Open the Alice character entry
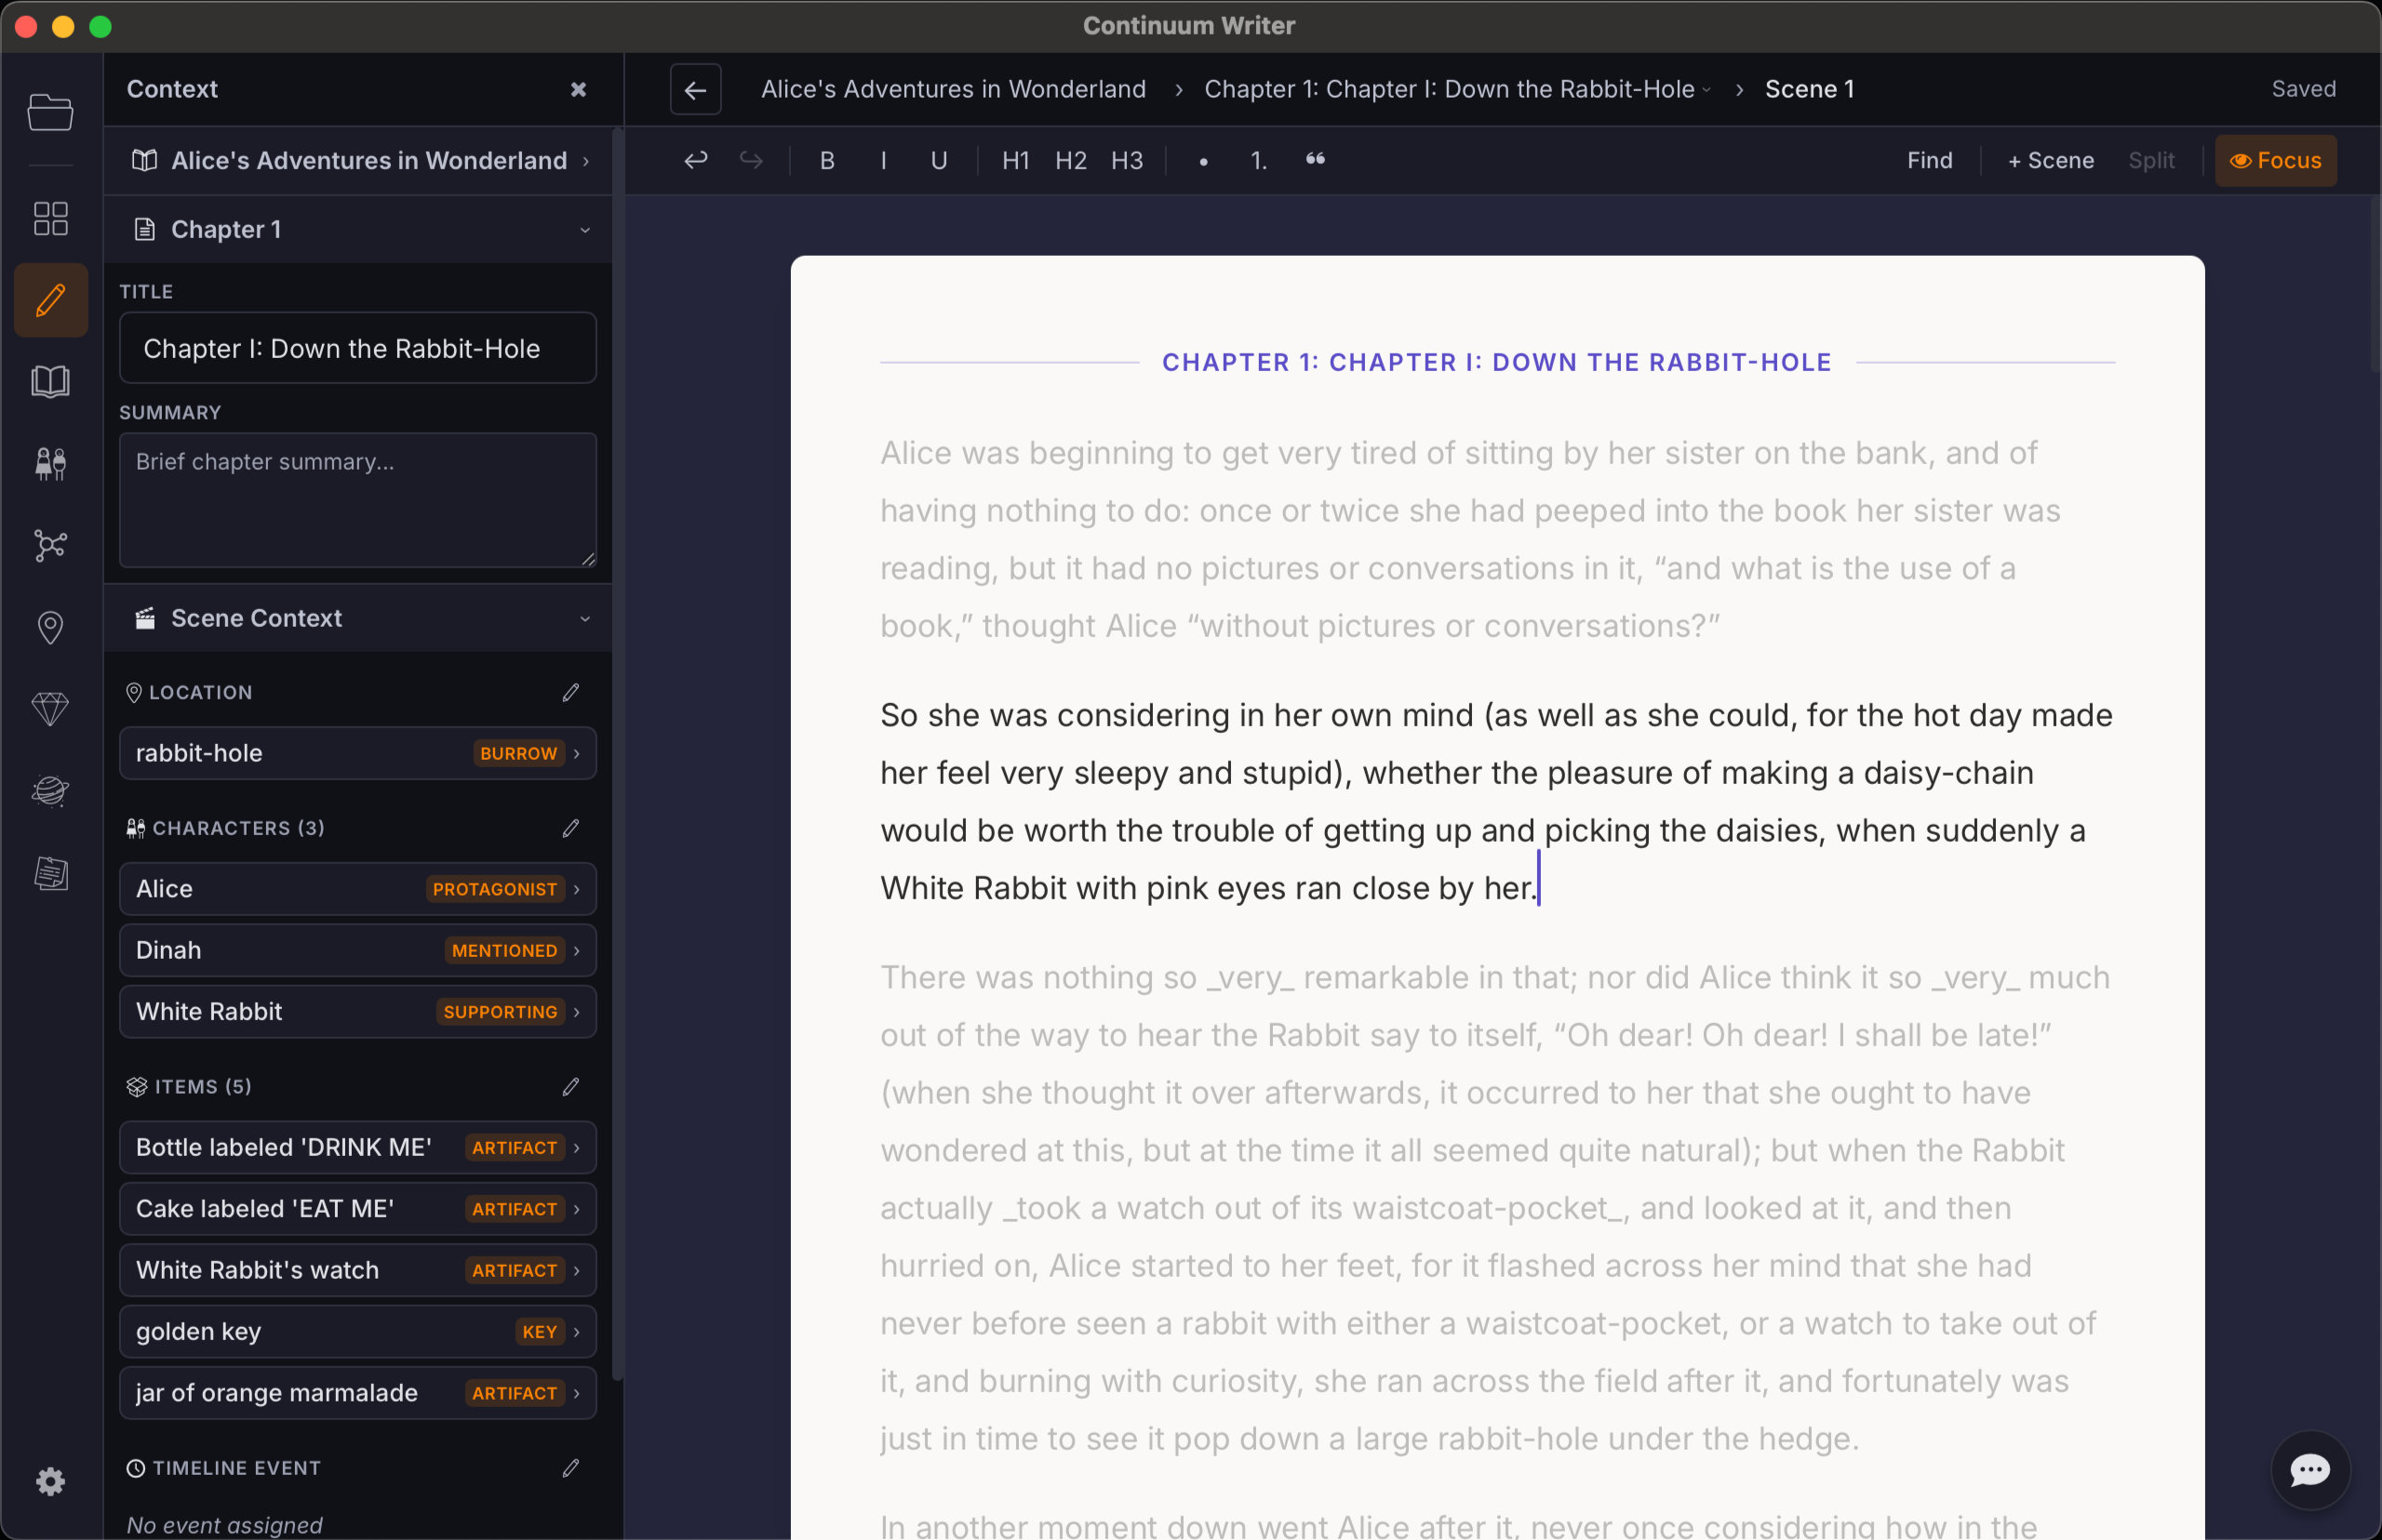2382x1540 pixels. tap(358, 889)
